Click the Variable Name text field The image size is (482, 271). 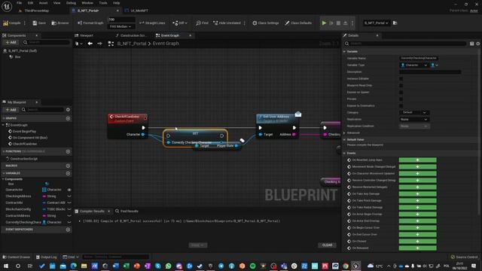[x=419, y=59]
